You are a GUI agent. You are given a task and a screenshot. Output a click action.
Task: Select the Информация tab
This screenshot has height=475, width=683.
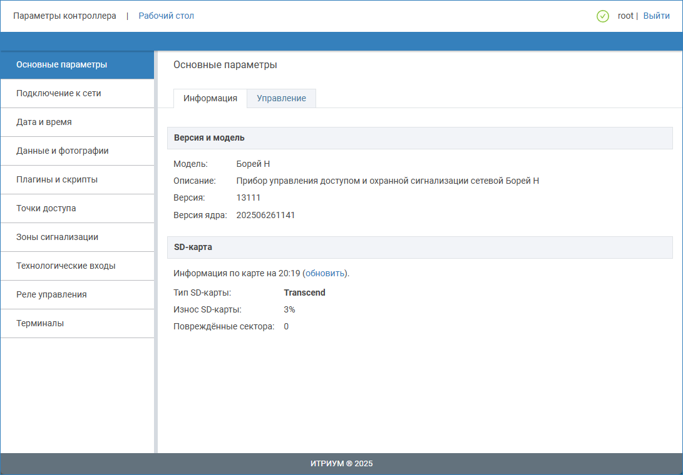(x=210, y=98)
